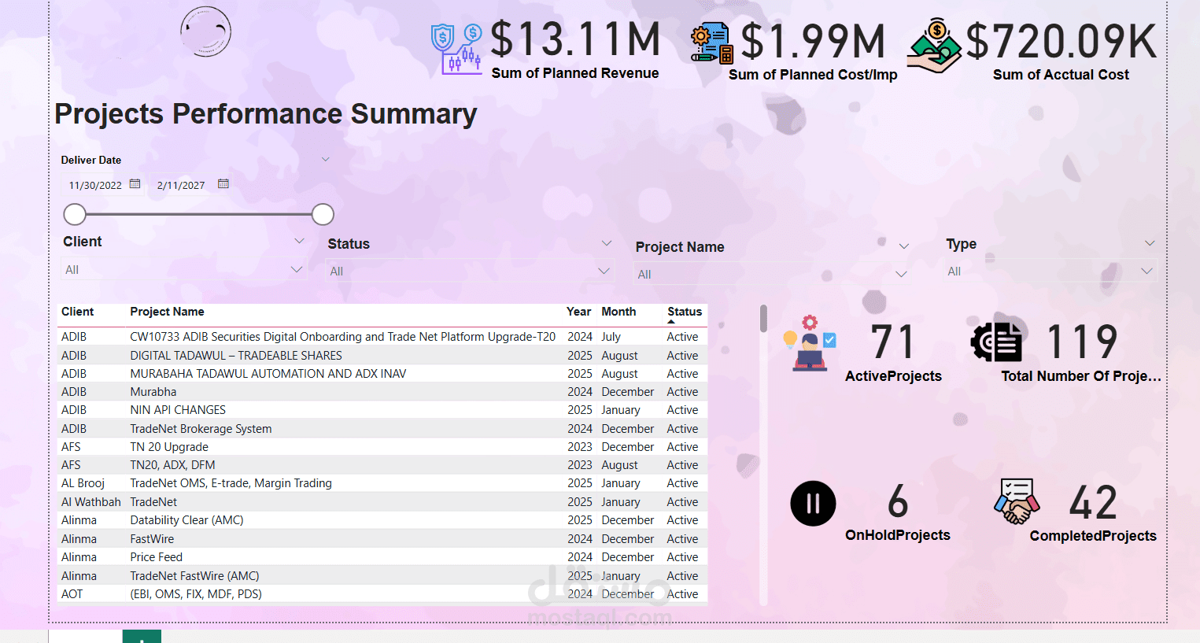This screenshot has width=1200, height=643.
Task: Select the FastWire project cell
Action: tap(152, 539)
